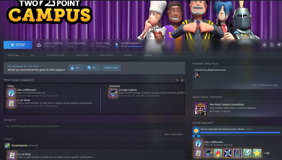Viewport: 282px width, 160px height.
Task: Click the achievements 100% progress bar
Action: 240,132
